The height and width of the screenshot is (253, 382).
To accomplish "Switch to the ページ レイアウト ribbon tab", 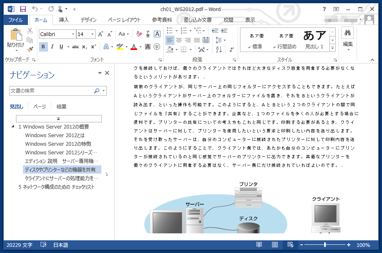I will pyautogui.click(x=124, y=20).
